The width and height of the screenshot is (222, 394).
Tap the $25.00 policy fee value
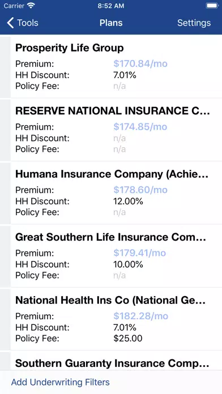(x=128, y=338)
